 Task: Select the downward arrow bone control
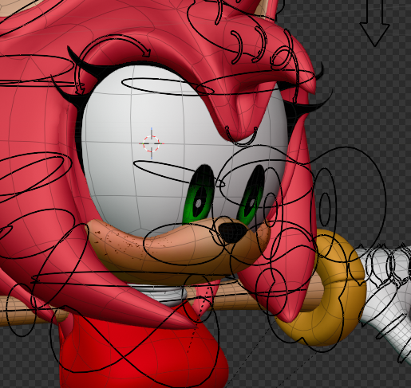pos(374,23)
